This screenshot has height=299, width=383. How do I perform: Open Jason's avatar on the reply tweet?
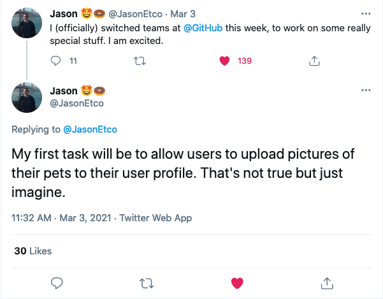tap(27, 98)
